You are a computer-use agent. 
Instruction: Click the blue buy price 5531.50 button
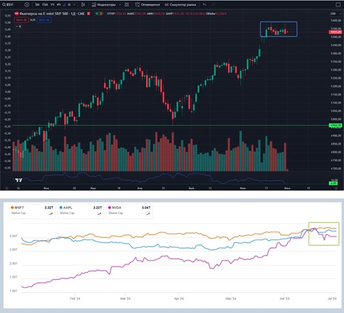tap(44, 20)
